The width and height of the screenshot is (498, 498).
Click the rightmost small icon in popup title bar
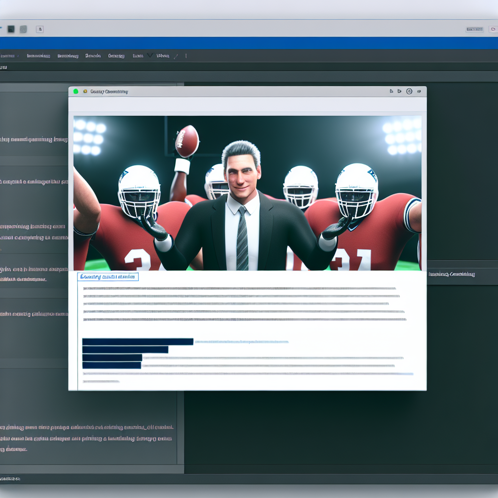coord(419,91)
